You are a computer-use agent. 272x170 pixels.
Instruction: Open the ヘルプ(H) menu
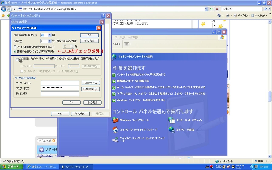(x=133, y=37)
